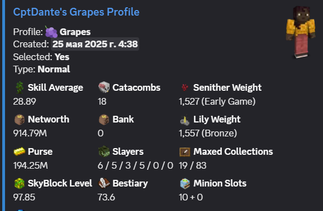
Task: Click the Created date timestamp
Action: (95, 44)
